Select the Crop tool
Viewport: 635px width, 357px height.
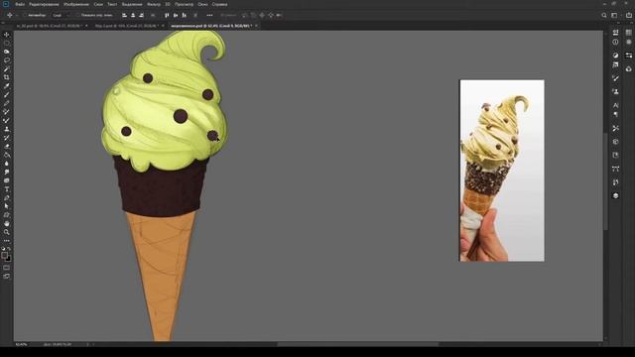(7, 77)
